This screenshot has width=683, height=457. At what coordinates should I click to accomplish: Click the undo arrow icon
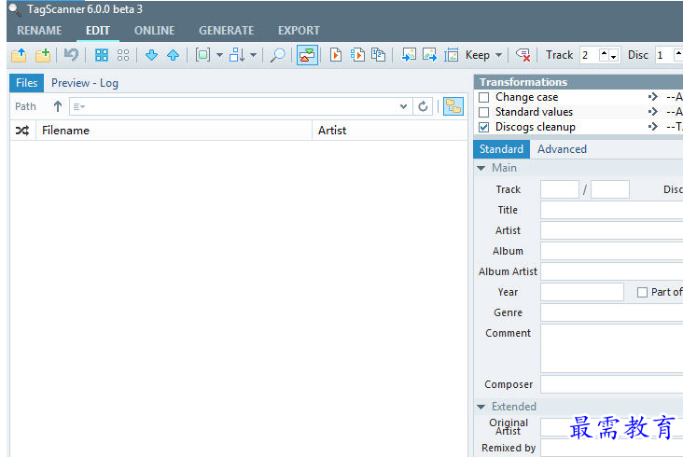click(x=72, y=55)
